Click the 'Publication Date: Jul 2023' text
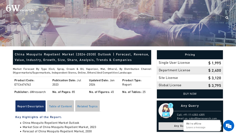This screenshot has width=236, height=133. [x=67, y=82]
